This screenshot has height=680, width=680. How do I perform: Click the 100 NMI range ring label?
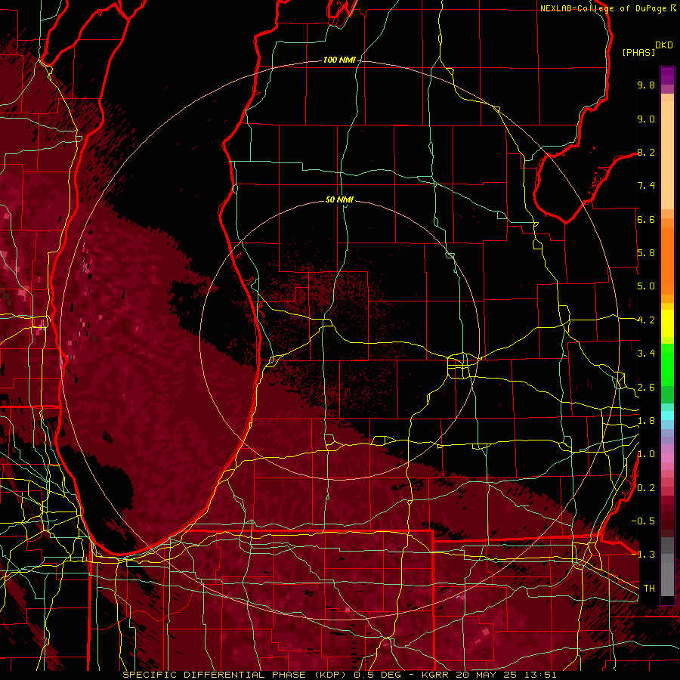(x=339, y=60)
